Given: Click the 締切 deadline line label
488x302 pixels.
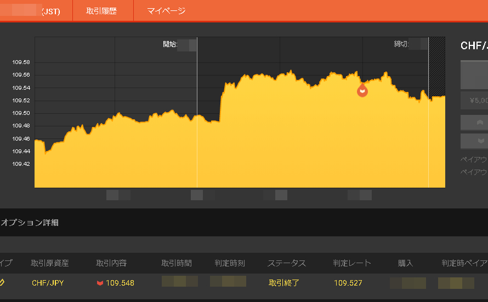Looking at the screenshot, I should click(x=401, y=44).
